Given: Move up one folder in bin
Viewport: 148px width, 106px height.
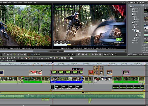Looking at the screenshot, I should (141, 3).
